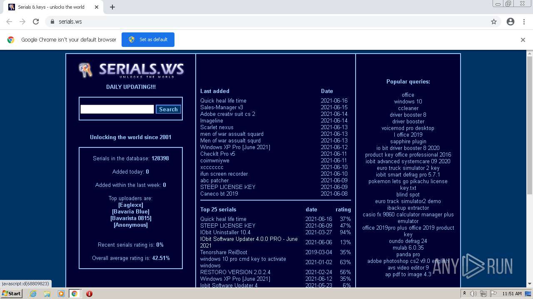Open IObit Uninstaller 10.4 serial

tap(225, 232)
